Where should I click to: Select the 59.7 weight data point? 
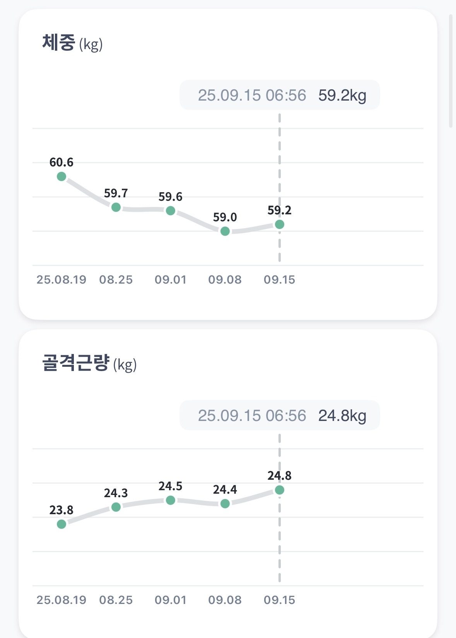(x=116, y=207)
